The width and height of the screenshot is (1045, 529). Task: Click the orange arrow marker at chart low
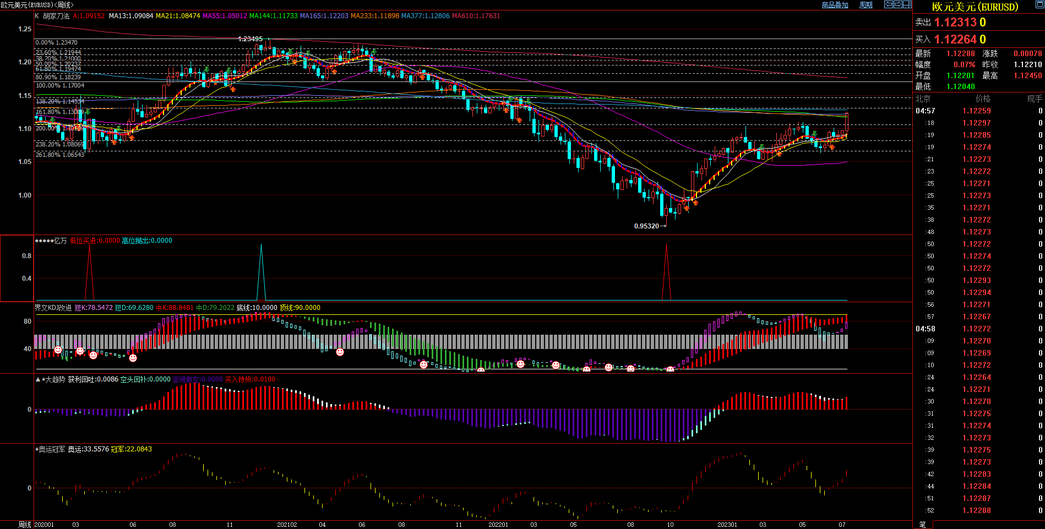click(687, 208)
